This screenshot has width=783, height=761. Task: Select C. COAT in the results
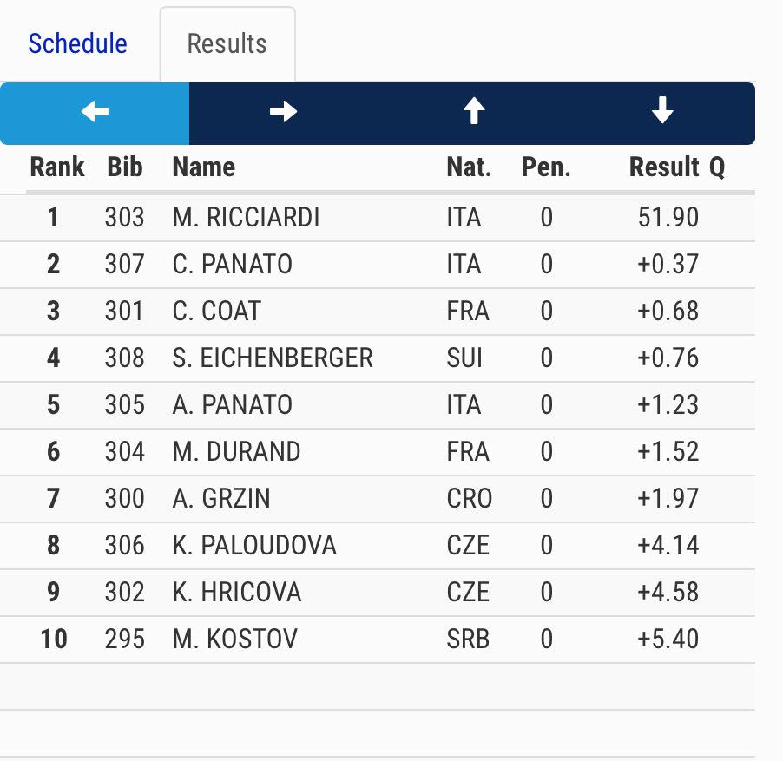click(216, 311)
